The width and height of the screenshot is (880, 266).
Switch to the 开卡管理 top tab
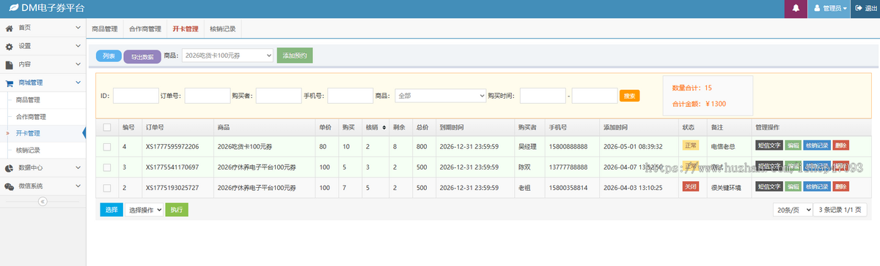(x=186, y=29)
